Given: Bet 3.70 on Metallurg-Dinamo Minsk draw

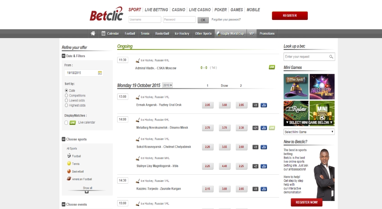Looking at the screenshot, I should (225, 128).
